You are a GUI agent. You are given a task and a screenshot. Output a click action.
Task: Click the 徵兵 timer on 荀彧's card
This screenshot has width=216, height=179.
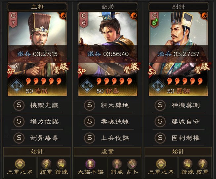click(37, 54)
